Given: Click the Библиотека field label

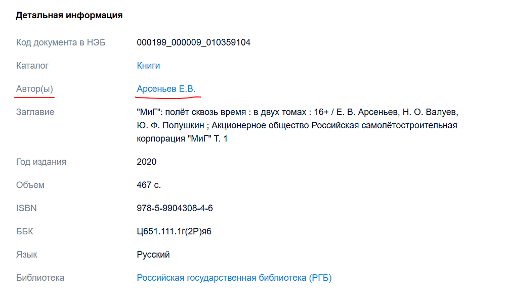Looking at the screenshot, I should click(x=40, y=278).
